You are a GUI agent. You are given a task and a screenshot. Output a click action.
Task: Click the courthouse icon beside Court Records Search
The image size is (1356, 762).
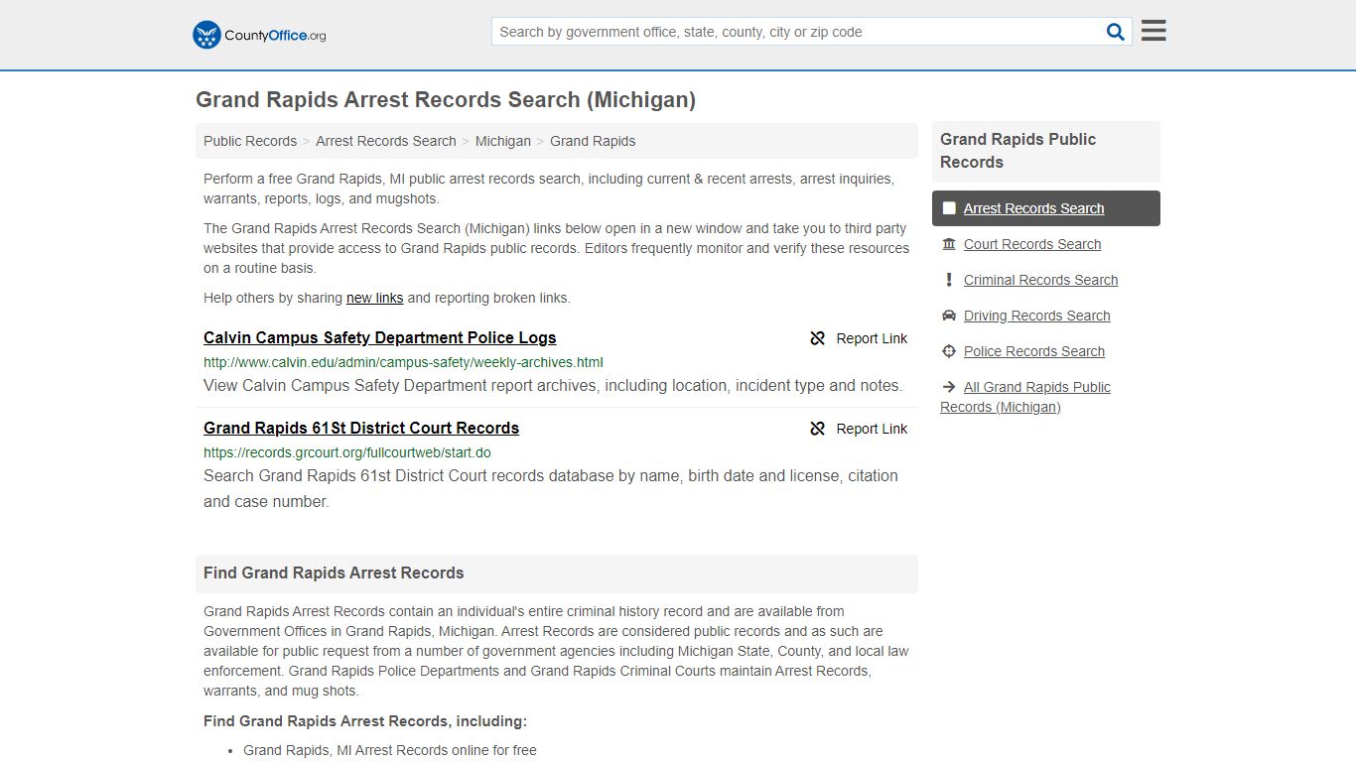click(949, 244)
